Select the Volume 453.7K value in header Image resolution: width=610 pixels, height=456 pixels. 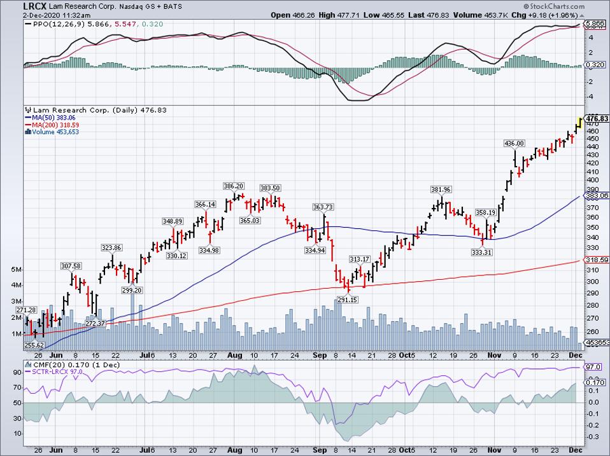click(480, 15)
